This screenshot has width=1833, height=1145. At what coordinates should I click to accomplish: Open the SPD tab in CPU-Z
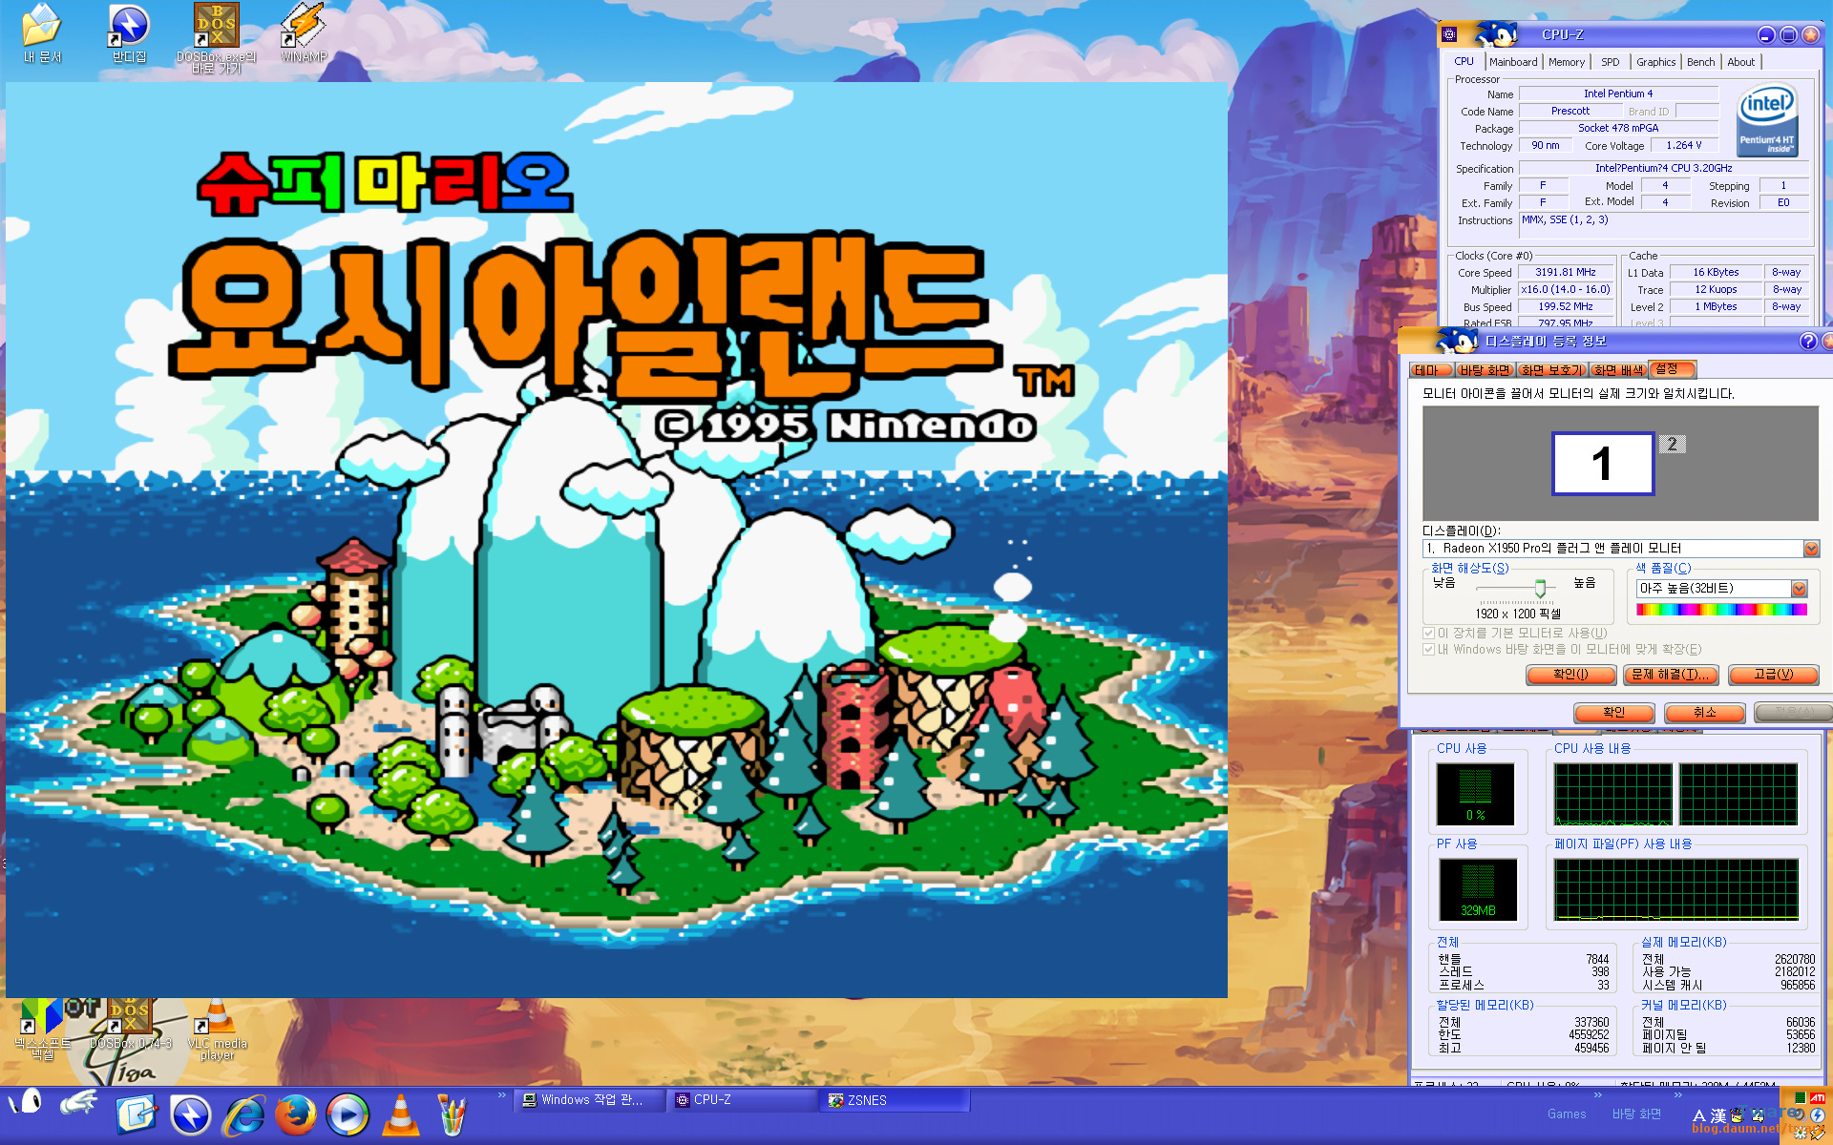[1611, 62]
